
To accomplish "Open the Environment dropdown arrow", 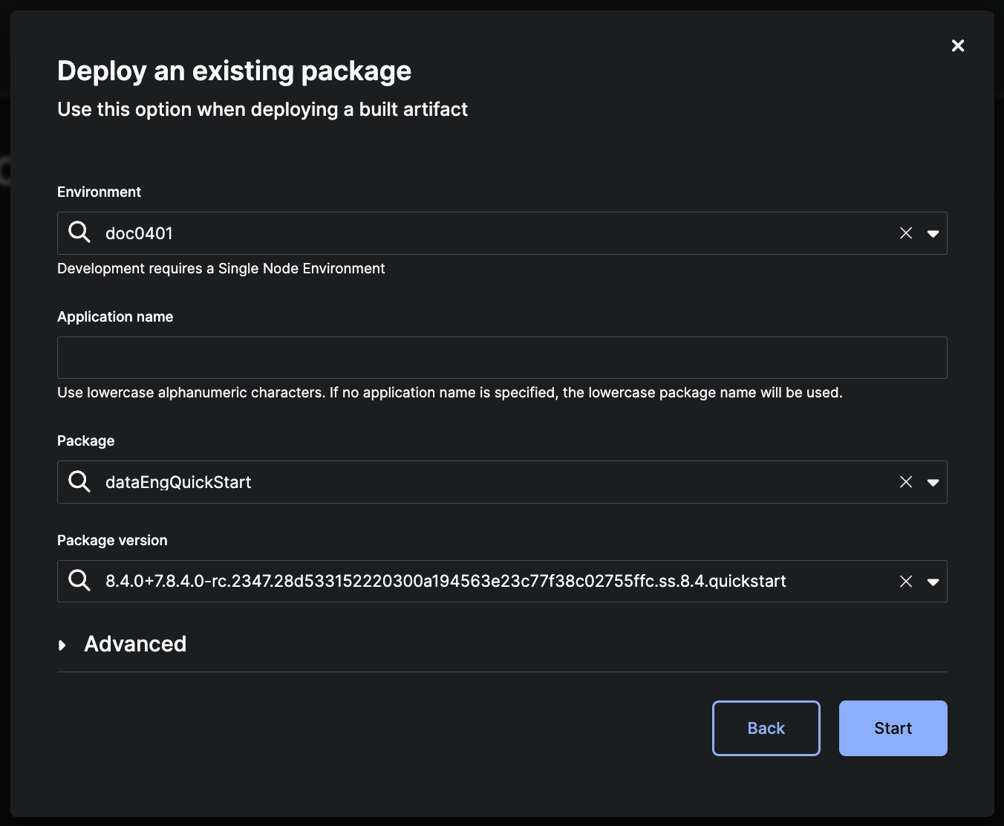I will [933, 233].
